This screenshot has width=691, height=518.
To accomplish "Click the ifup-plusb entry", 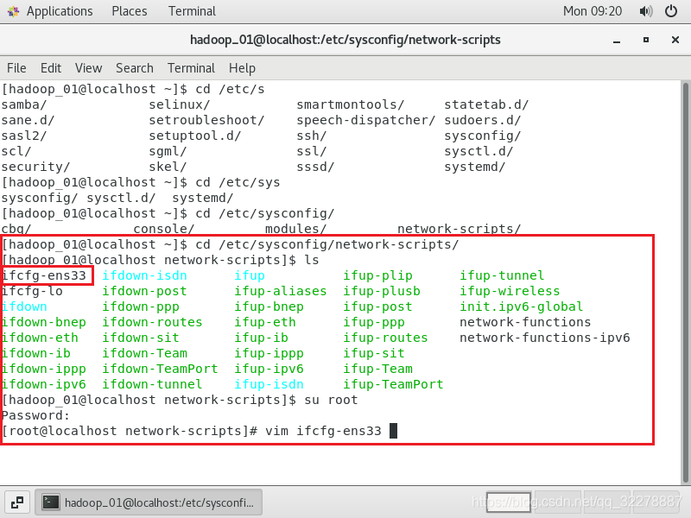I will tap(382, 291).
